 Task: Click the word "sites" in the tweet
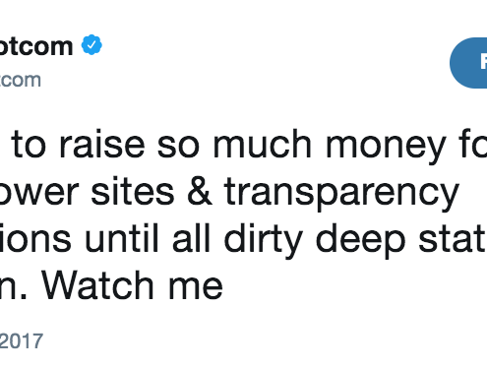click(132, 192)
